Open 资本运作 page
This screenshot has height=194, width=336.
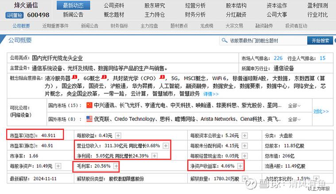pos(277,6)
